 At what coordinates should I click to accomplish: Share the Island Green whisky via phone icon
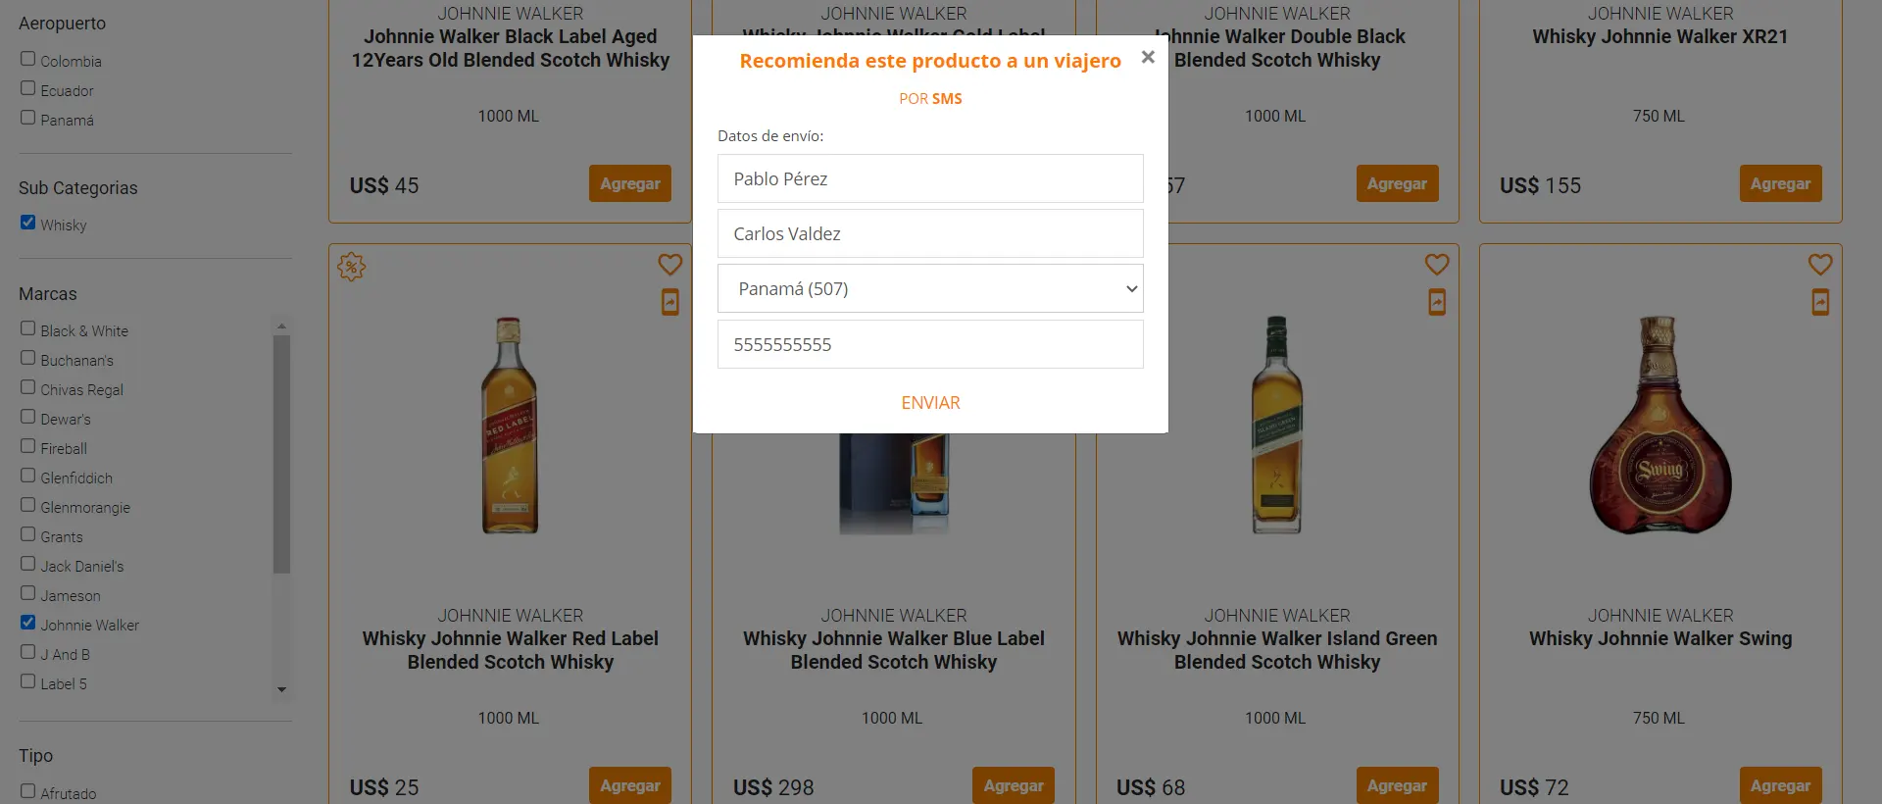[1437, 302]
